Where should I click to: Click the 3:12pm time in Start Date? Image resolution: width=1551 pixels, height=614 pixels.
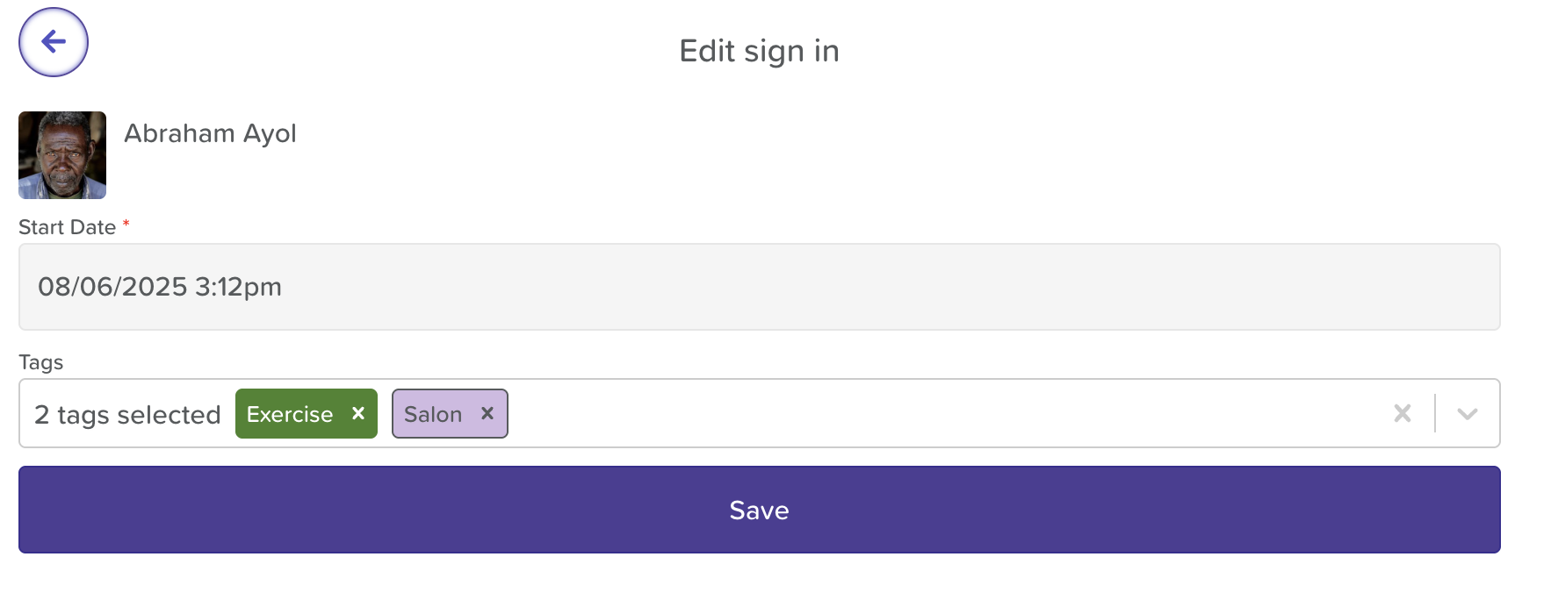coord(238,287)
